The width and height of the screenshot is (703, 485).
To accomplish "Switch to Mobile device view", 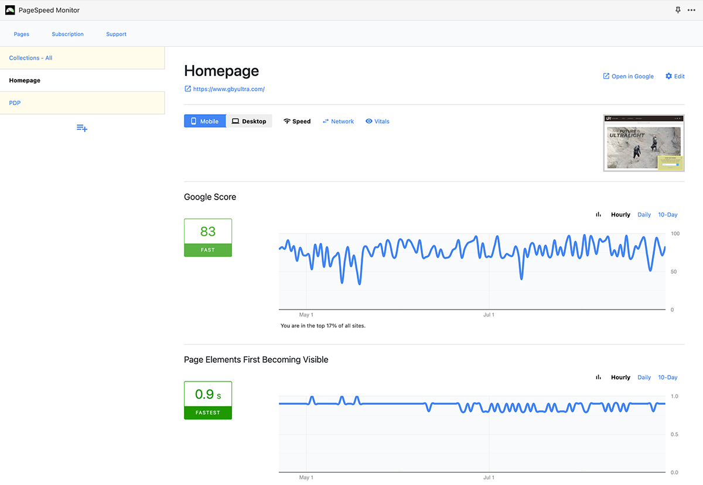I will (204, 121).
